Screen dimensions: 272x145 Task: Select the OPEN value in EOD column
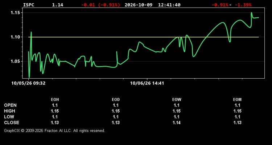(116, 105)
